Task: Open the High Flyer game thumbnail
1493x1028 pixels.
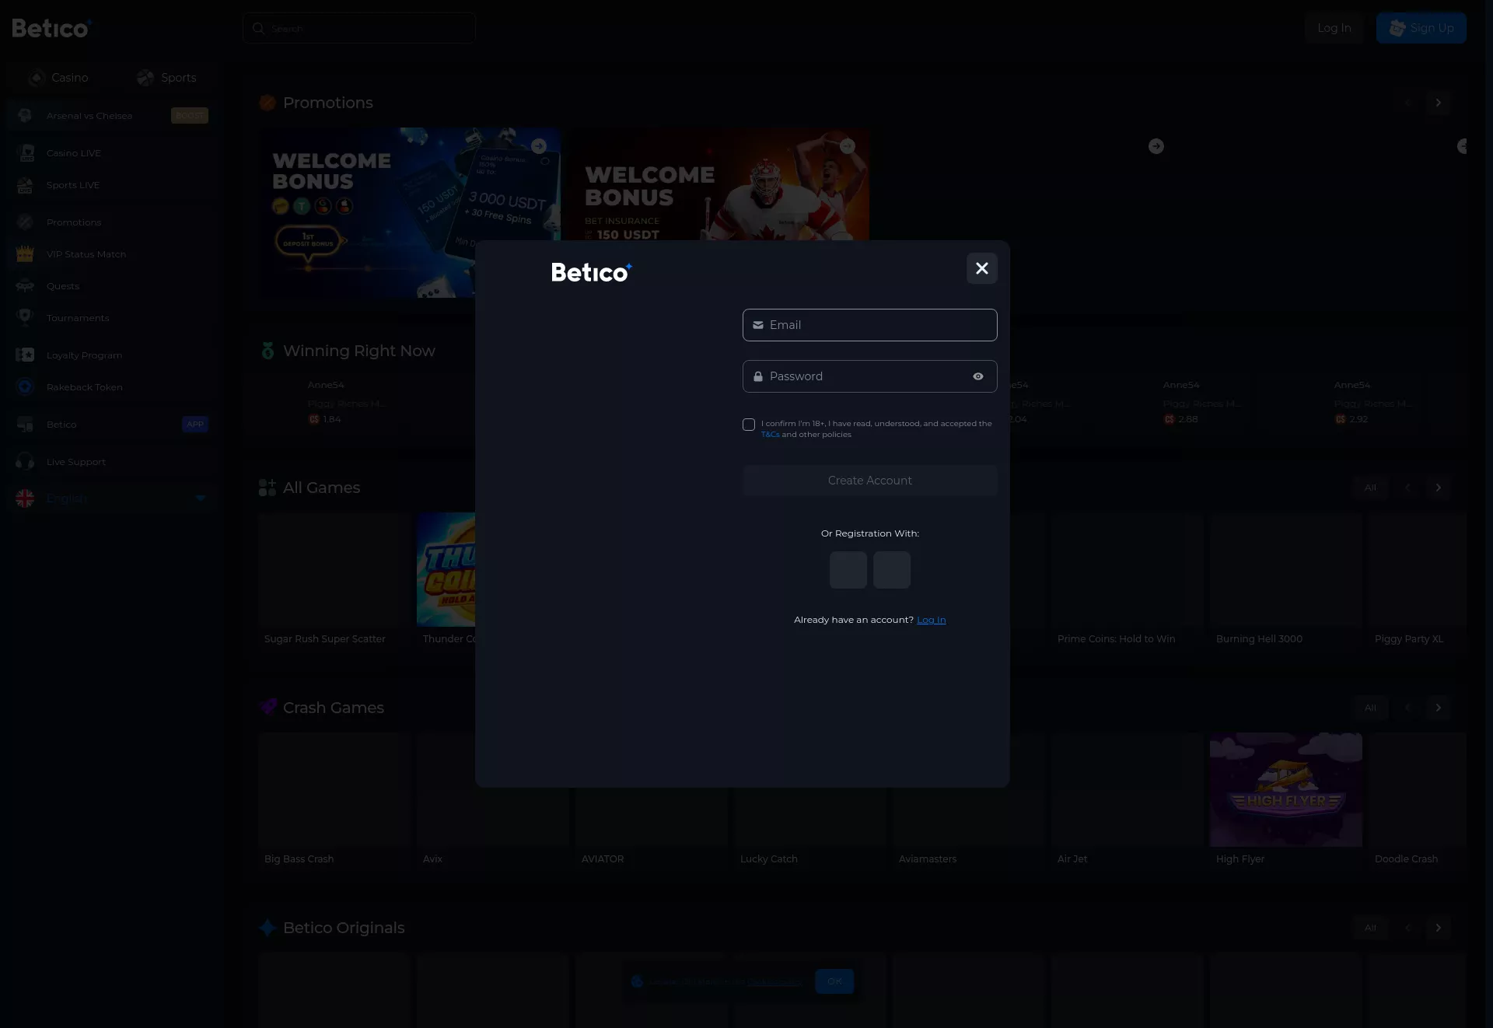Action: click(1286, 789)
